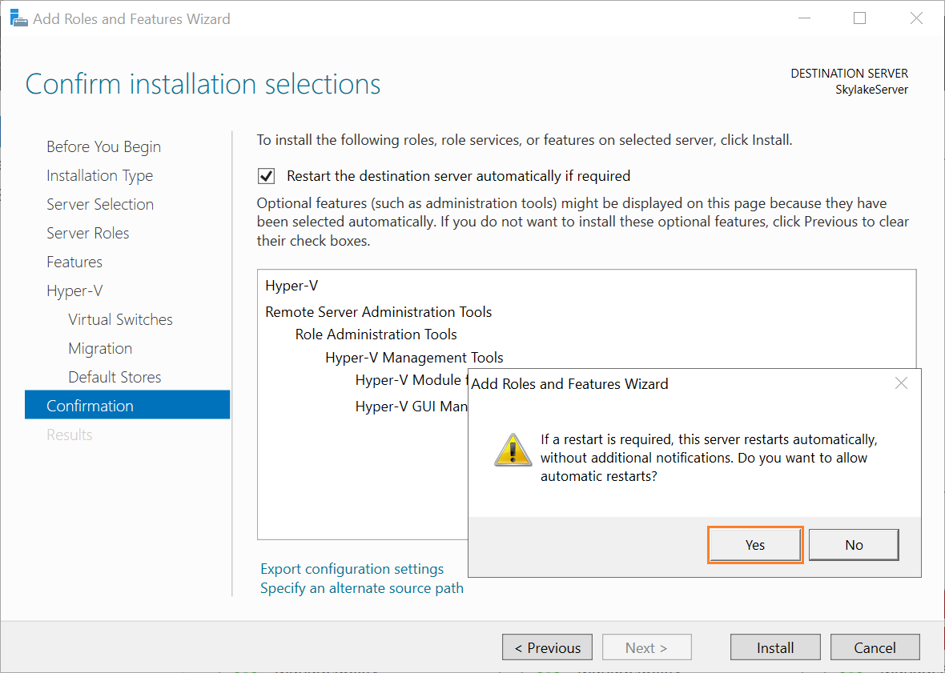Open Specify an alternate source path link

tap(362, 588)
